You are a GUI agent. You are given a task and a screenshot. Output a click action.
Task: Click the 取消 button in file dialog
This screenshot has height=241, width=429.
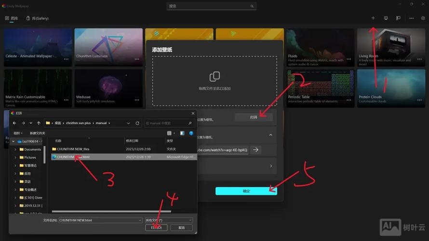181,228
